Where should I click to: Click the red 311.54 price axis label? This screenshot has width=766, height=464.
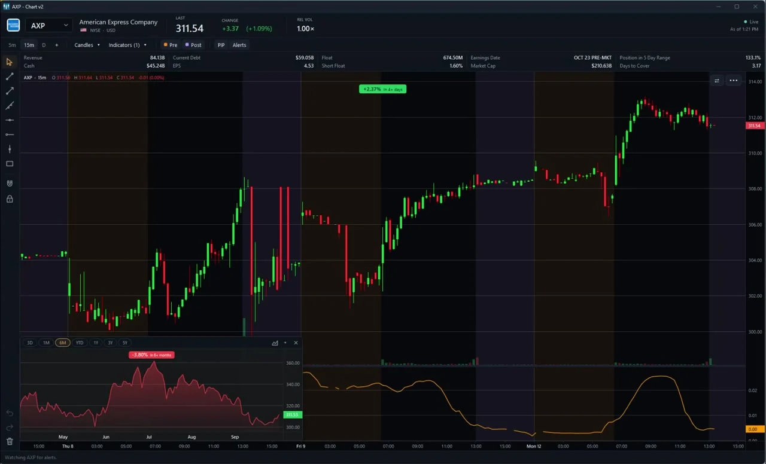pyautogui.click(x=754, y=126)
